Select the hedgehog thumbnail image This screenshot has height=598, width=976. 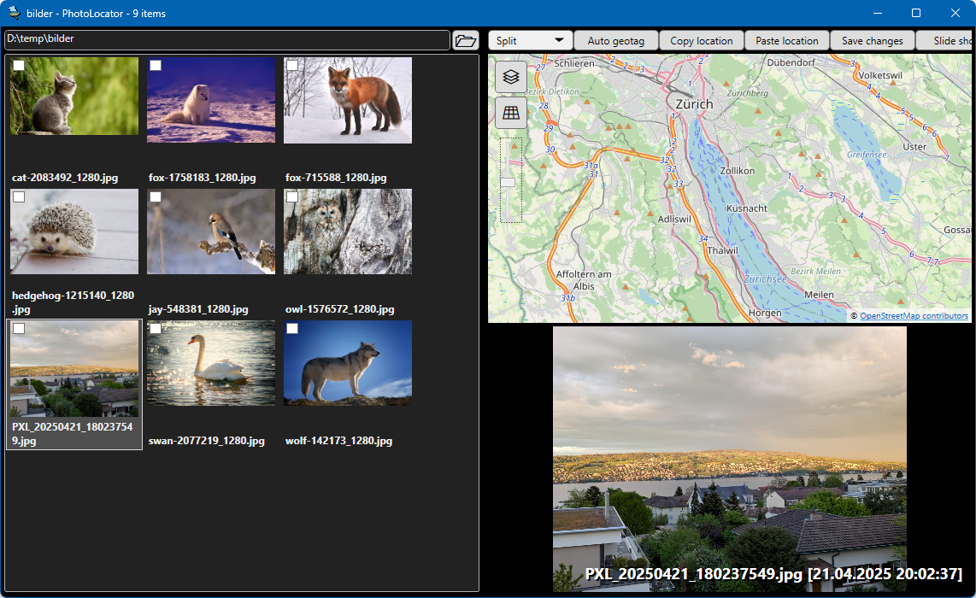click(x=74, y=232)
